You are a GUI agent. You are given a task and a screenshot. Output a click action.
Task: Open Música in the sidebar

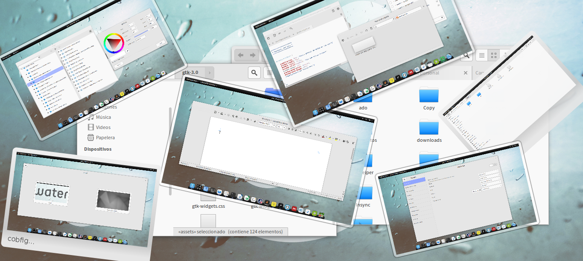pos(103,117)
